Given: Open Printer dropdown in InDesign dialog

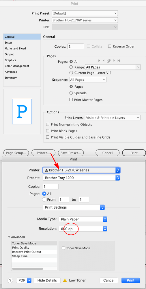Looking at the screenshot, I should (85, 20).
